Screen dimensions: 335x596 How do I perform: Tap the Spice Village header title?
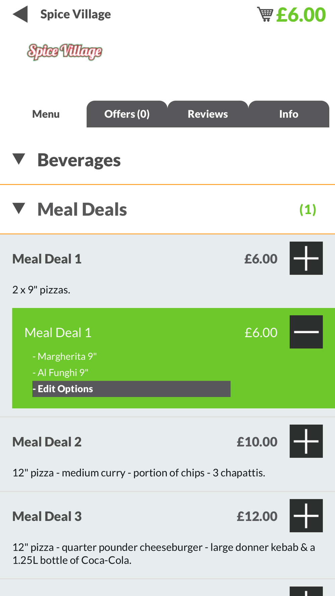[75, 14]
